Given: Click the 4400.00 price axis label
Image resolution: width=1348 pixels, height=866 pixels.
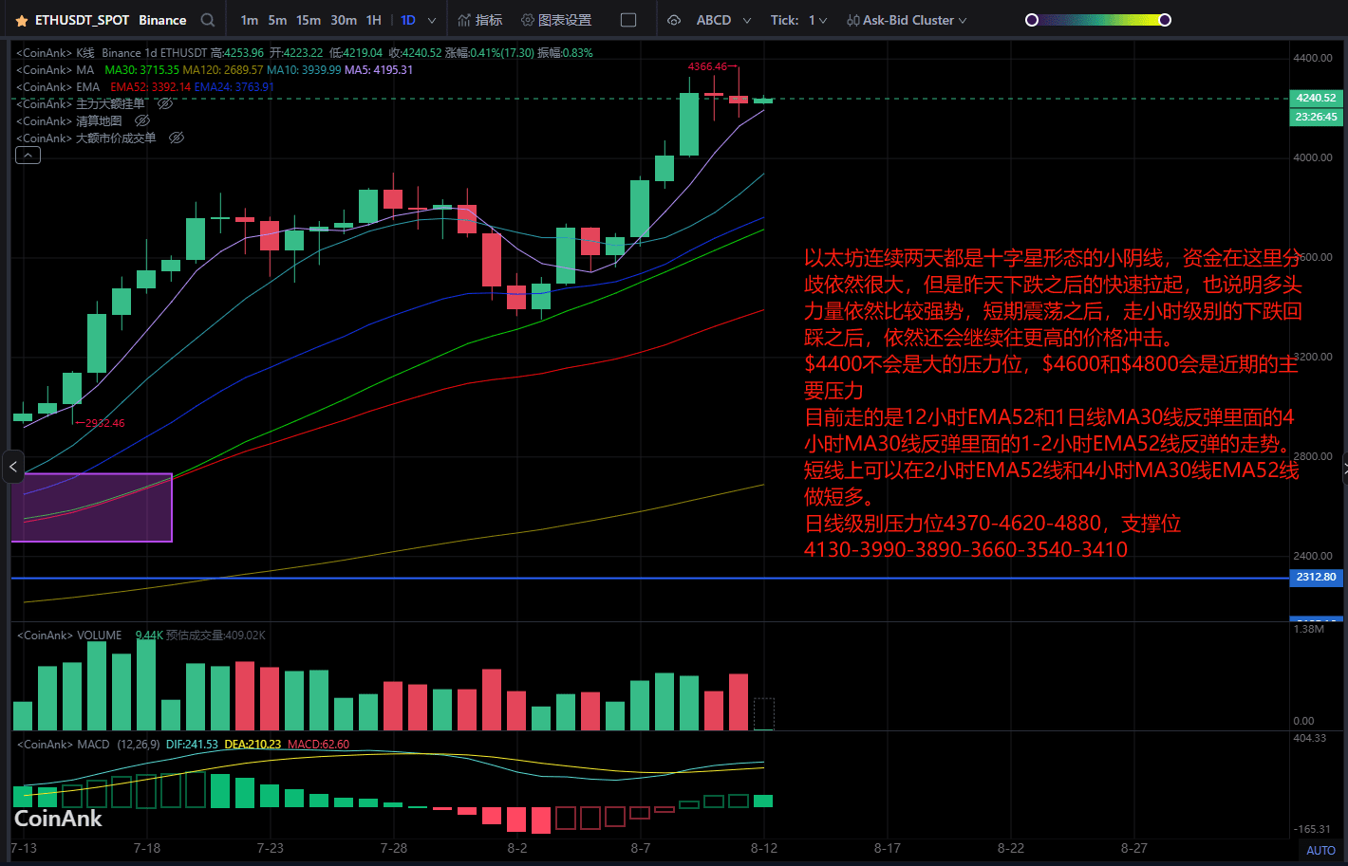Looking at the screenshot, I should (x=1313, y=58).
